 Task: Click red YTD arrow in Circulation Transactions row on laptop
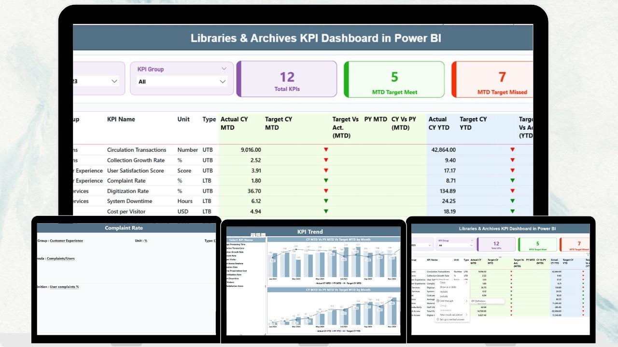[512, 150]
